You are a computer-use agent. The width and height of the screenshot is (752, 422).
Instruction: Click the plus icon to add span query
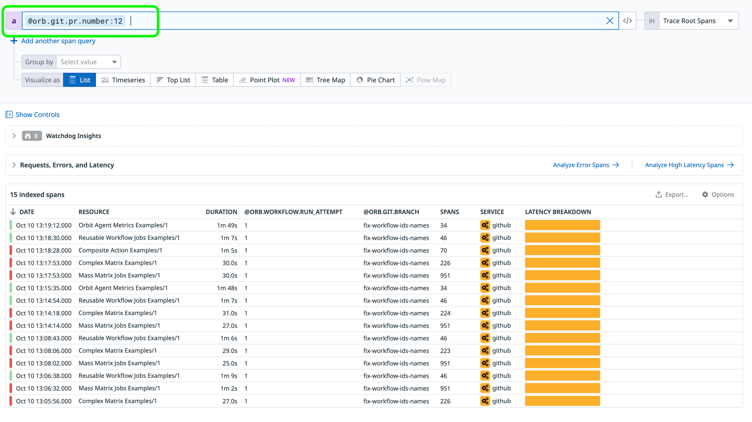tap(14, 41)
